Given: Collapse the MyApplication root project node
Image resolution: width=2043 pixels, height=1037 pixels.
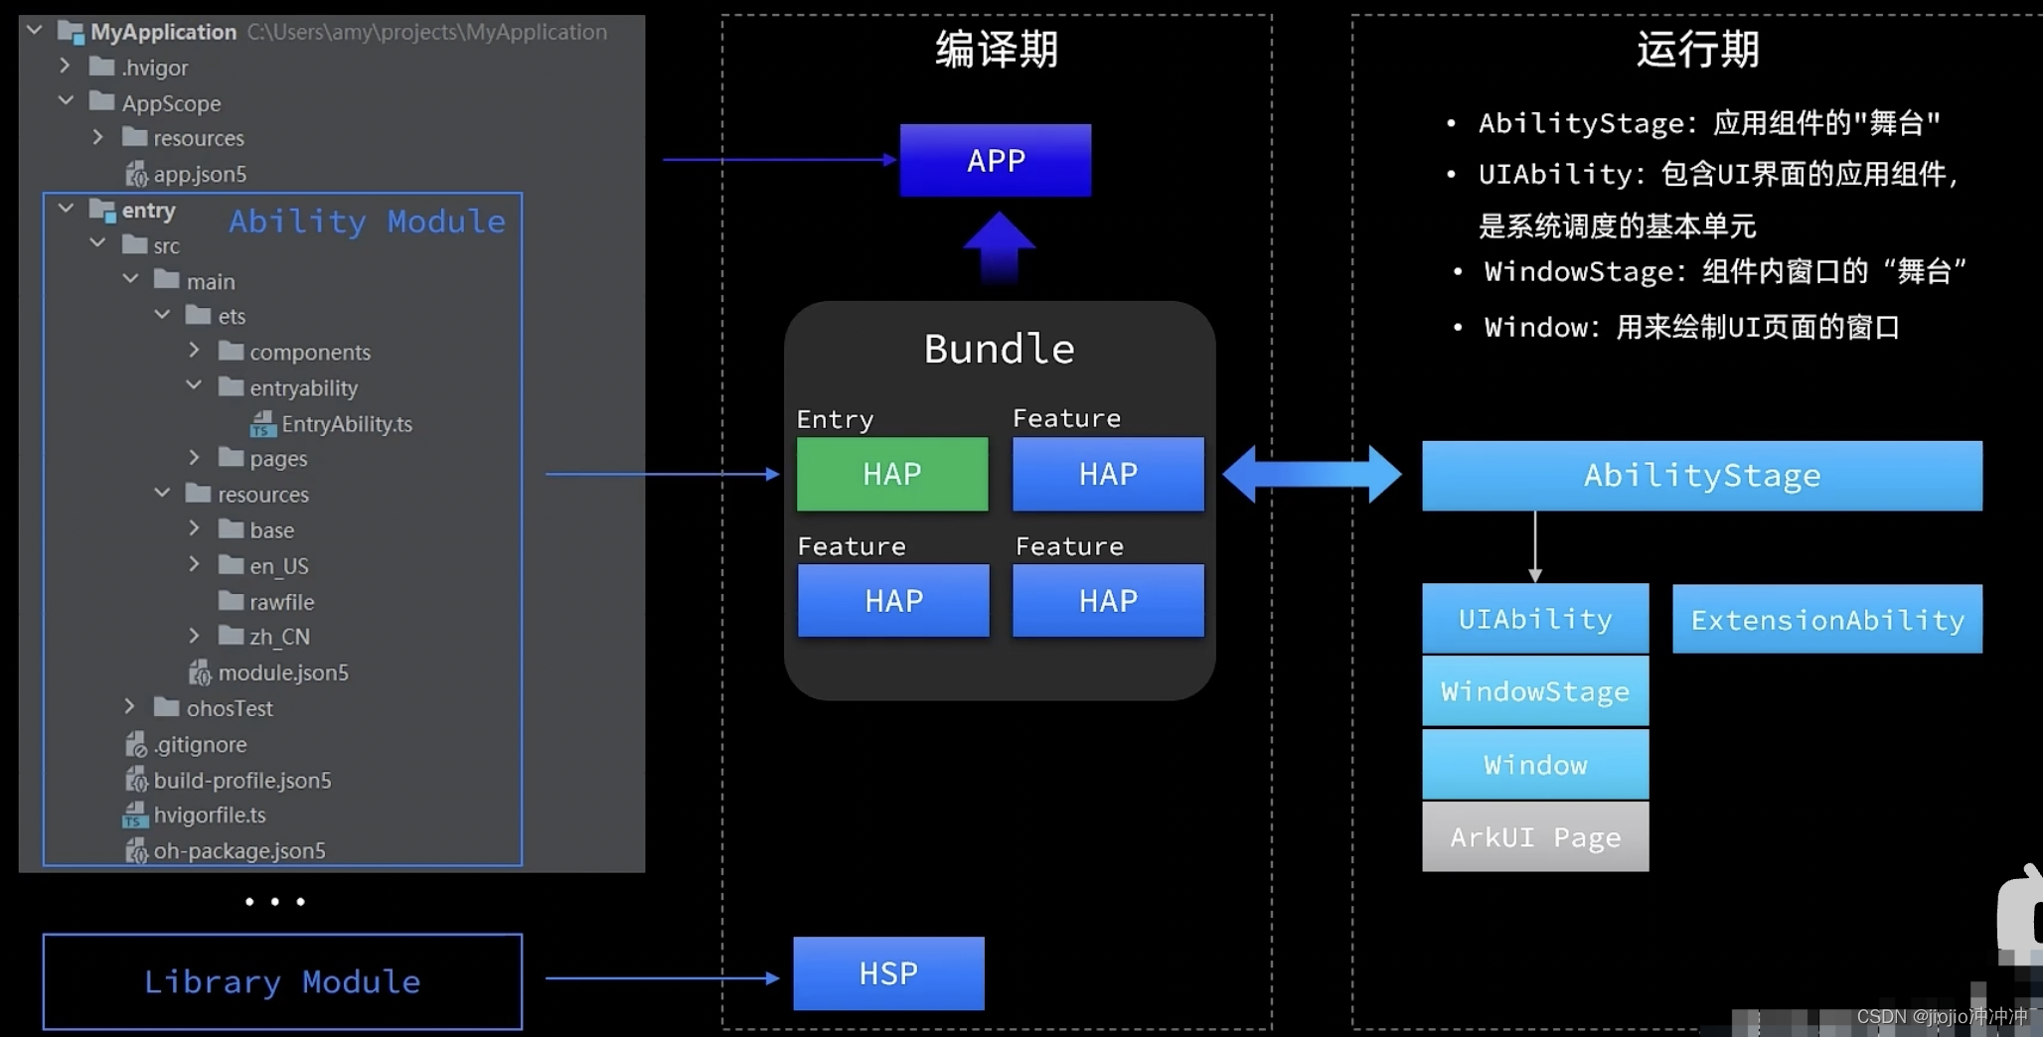Looking at the screenshot, I should coord(34,30).
